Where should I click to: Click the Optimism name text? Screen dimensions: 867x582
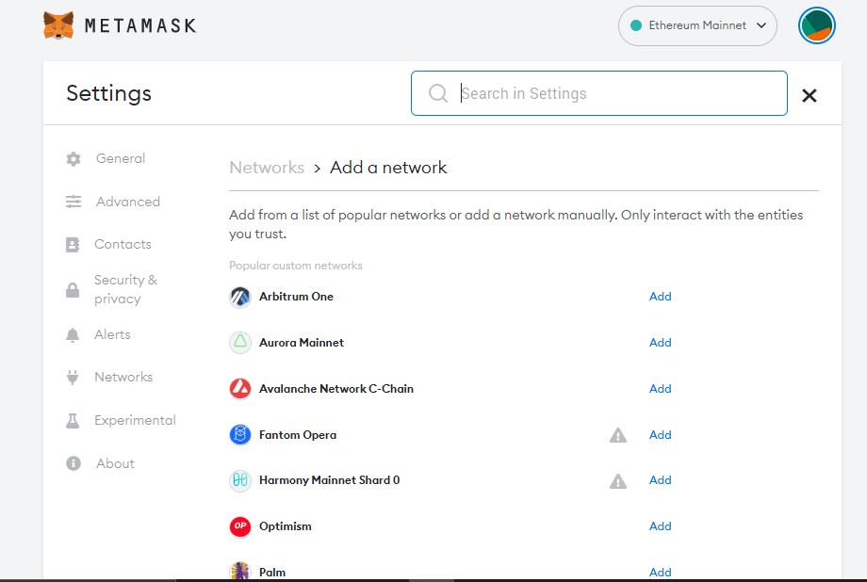pyautogui.click(x=286, y=526)
